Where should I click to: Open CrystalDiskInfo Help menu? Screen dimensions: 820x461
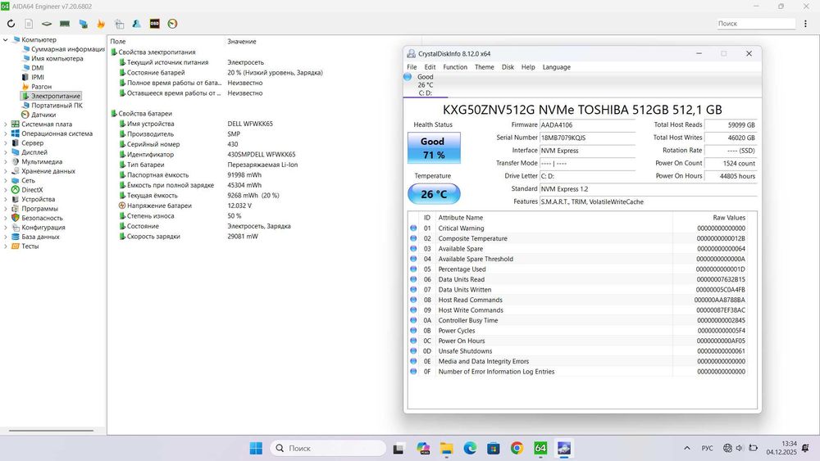coord(528,67)
